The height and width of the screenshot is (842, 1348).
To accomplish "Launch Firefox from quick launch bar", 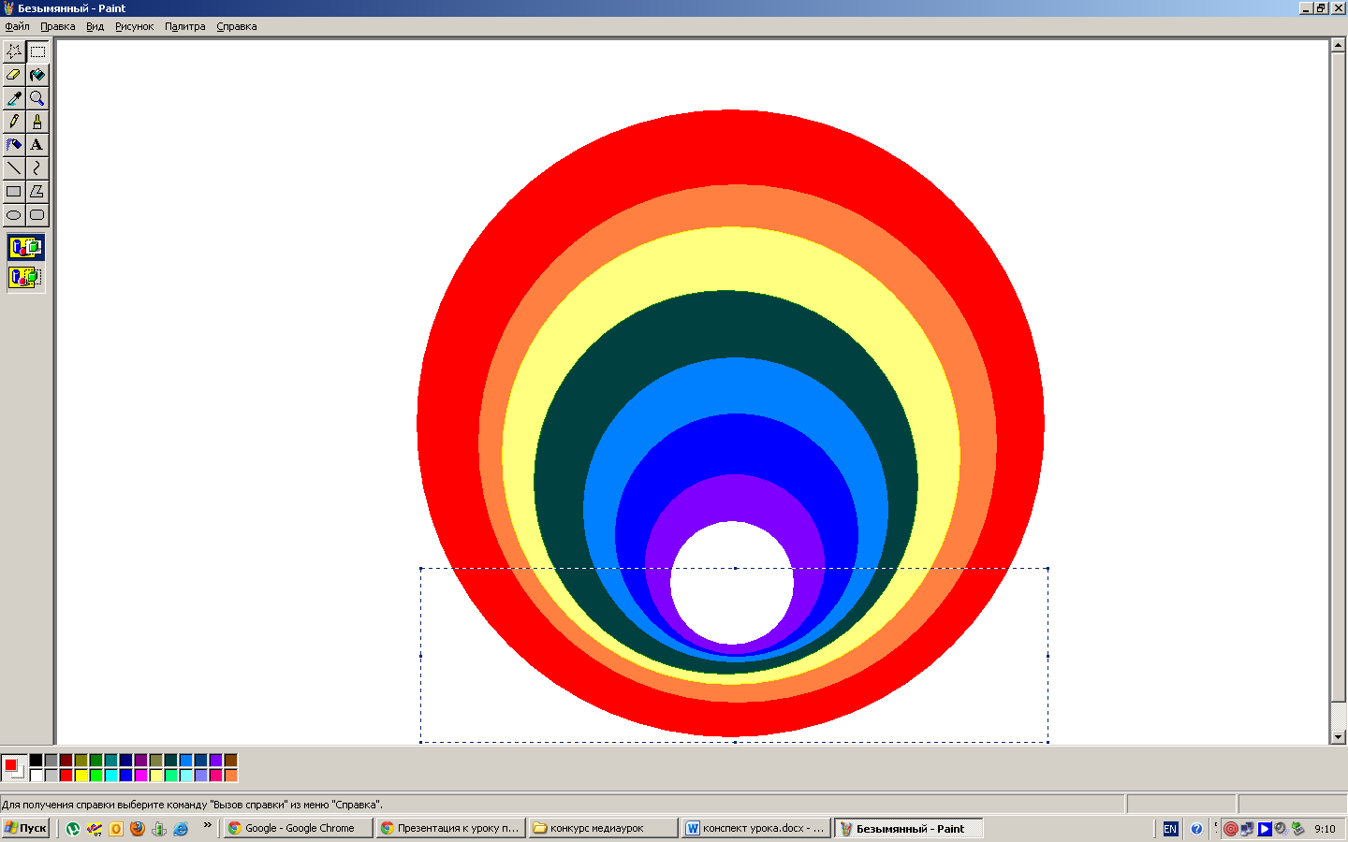I will pos(138,828).
